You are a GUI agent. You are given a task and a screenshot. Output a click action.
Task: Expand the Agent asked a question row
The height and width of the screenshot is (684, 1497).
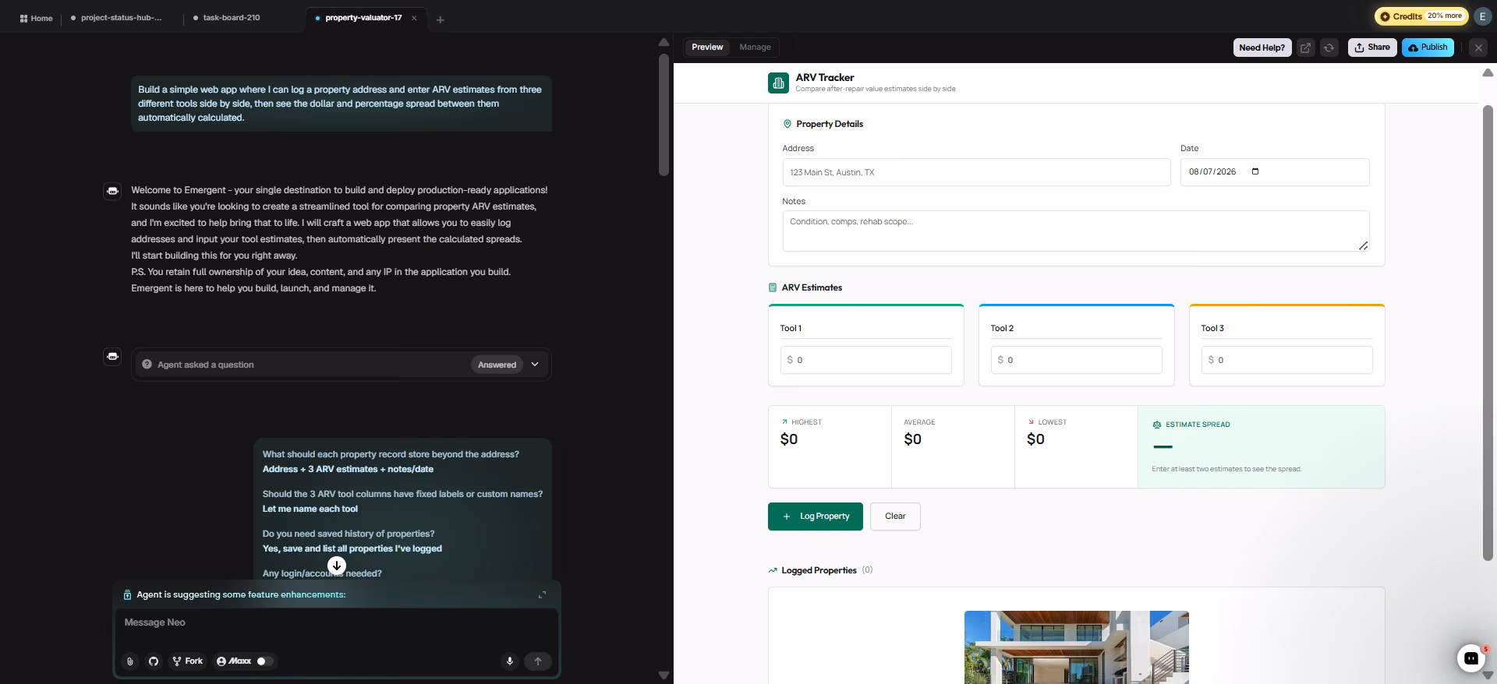tap(535, 364)
